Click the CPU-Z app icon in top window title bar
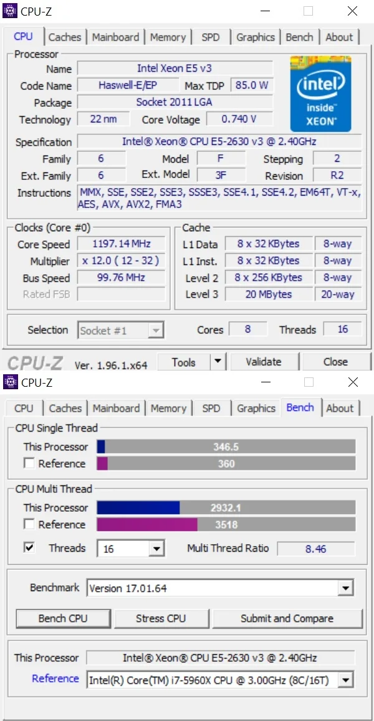This screenshot has width=374, height=721. click(10, 11)
